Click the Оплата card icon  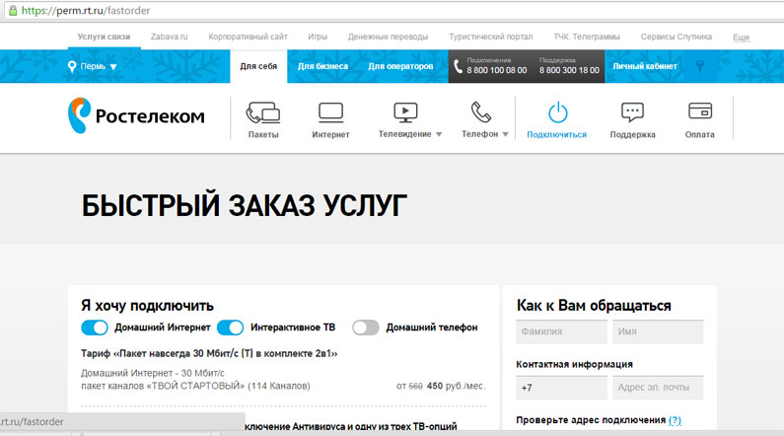point(700,111)
